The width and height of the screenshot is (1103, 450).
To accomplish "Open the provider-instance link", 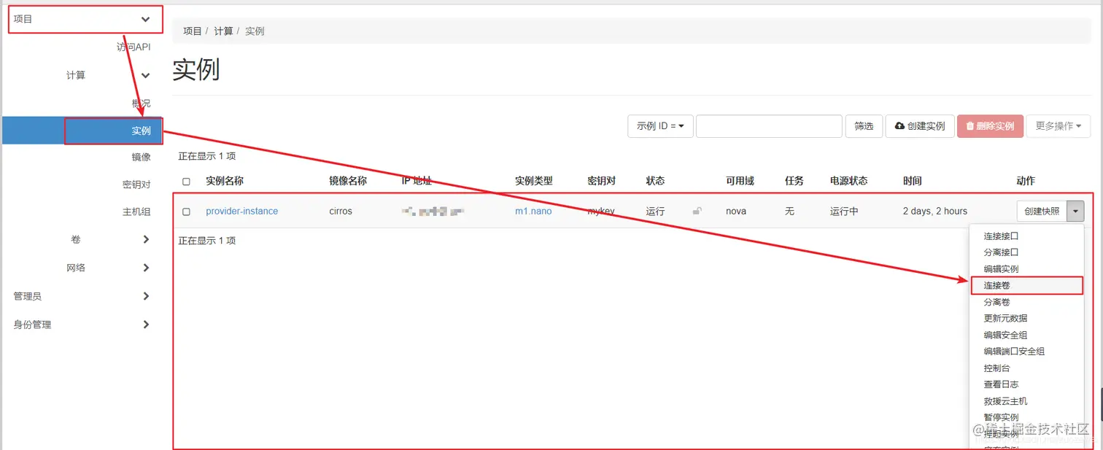I will [x=241, y=212].
